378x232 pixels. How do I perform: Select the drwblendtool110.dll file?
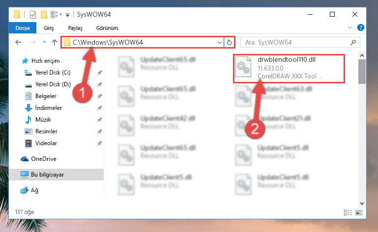[289, 69]
